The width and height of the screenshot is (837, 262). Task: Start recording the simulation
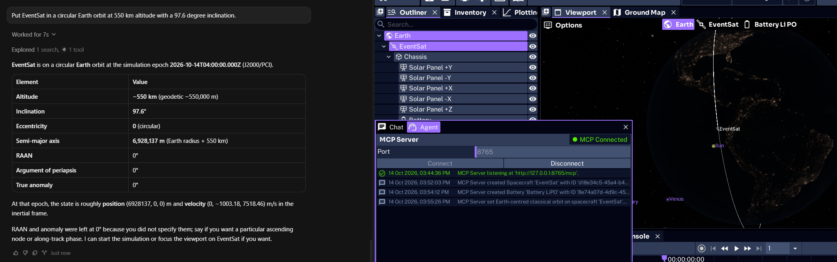pos(702,248)
